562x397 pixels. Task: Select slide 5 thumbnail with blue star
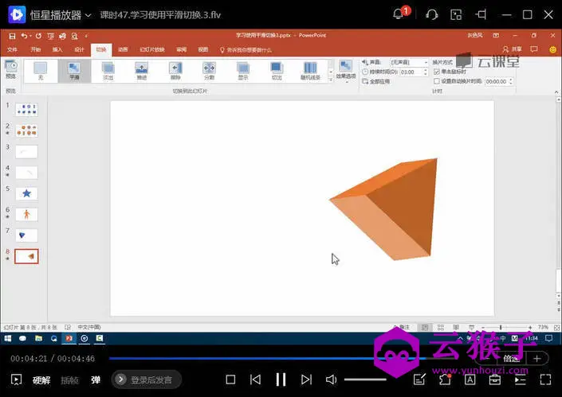(26, 193)
